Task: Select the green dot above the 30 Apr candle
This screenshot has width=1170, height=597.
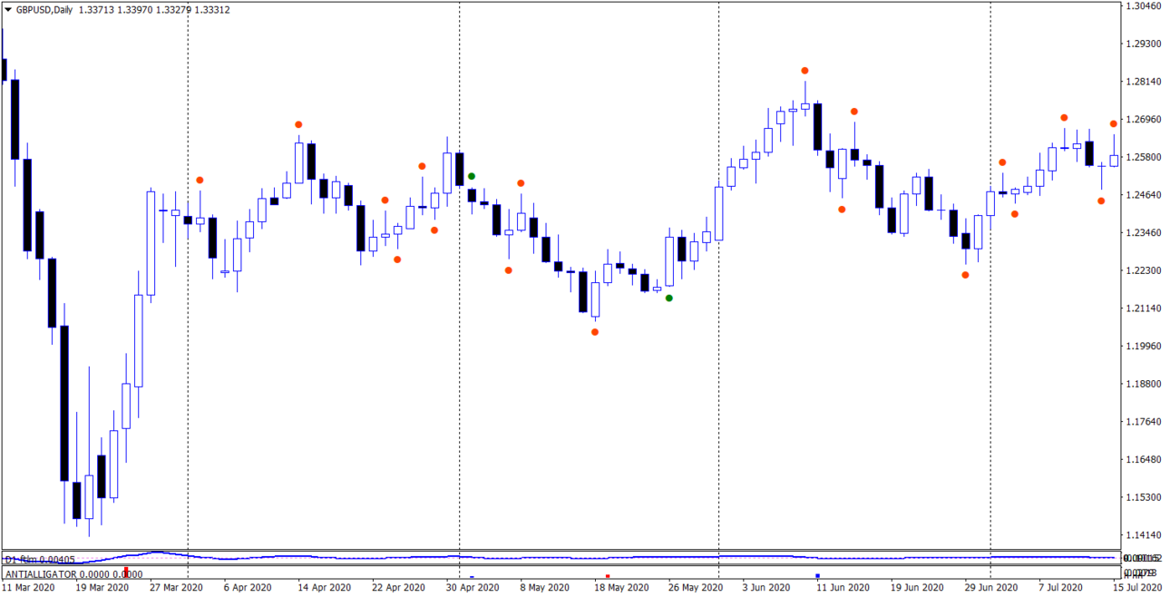Action: [x=472, y=176]
